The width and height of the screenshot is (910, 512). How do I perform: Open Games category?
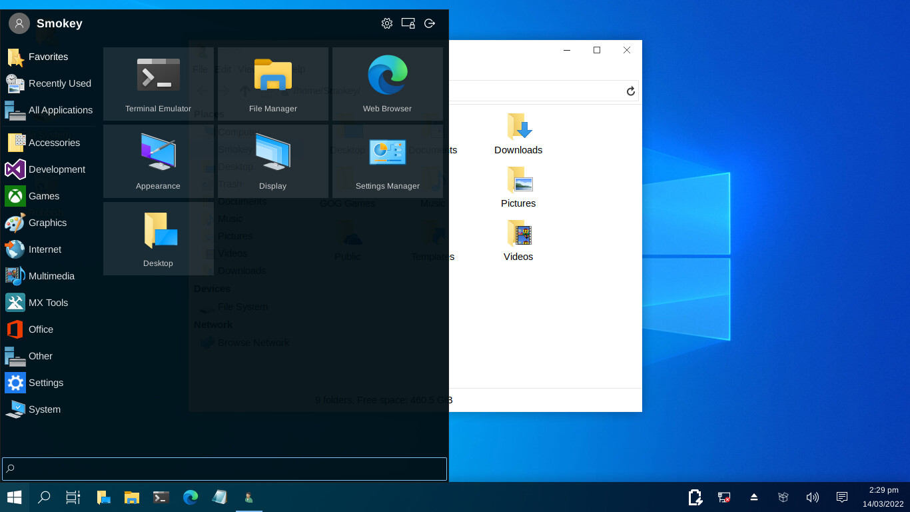pyautogui.click(x=50, y=196)
